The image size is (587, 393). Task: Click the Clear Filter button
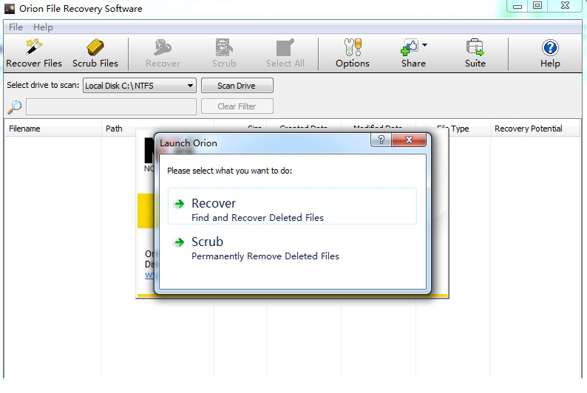point(237,106)
